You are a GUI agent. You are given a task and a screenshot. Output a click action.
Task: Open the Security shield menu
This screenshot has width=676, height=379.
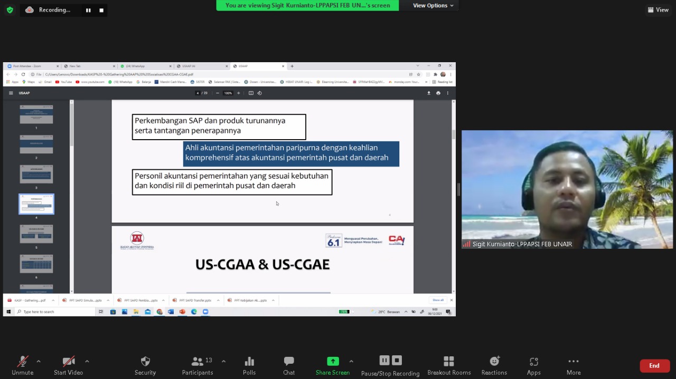145,365
